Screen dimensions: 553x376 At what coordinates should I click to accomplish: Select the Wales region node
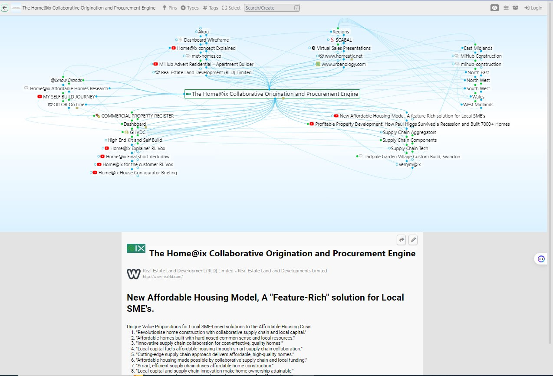coord(478,97)
